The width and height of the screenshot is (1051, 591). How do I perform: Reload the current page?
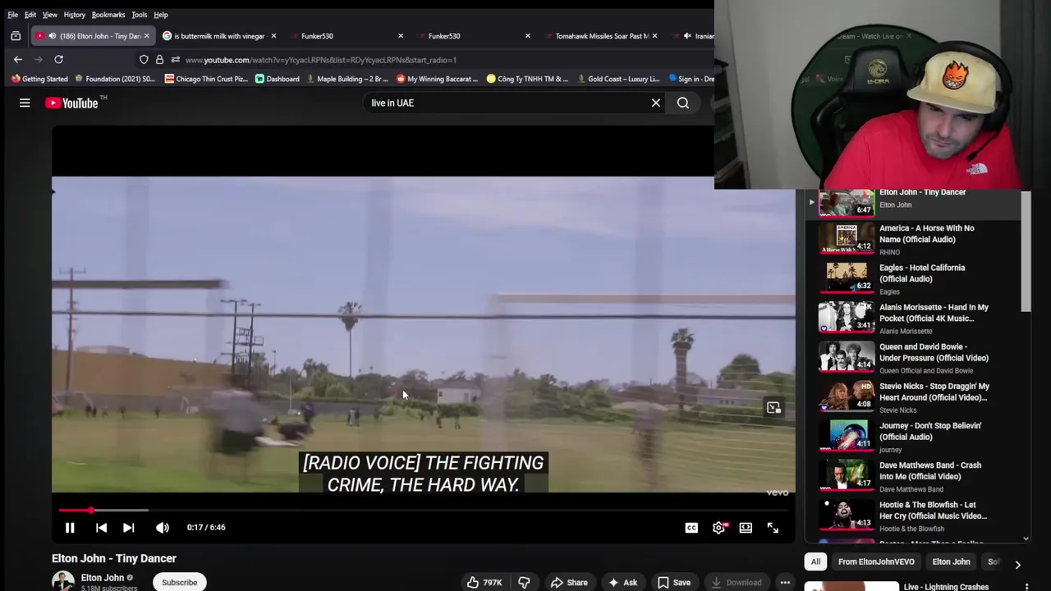click(x=58, y=59)
